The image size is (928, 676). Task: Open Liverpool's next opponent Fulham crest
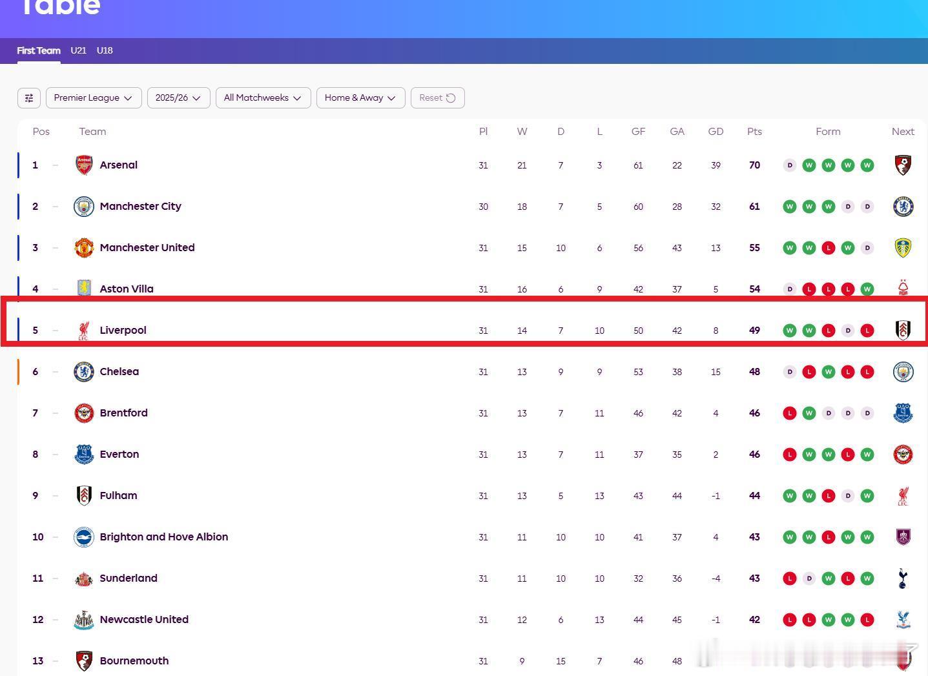[903, 331]
